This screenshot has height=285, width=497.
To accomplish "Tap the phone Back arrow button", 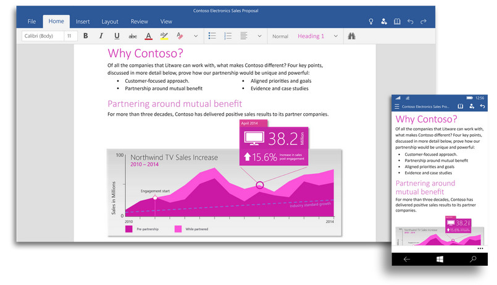I will [407, 259].
